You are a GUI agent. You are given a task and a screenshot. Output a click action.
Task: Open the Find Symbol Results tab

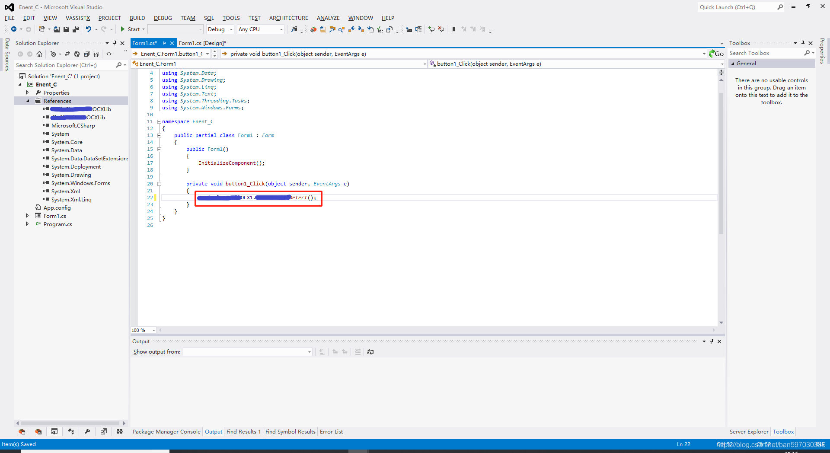click(x=290, y=431)
